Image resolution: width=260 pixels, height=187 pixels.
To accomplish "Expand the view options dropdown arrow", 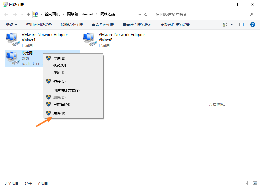I will click(x=232, y=25).
